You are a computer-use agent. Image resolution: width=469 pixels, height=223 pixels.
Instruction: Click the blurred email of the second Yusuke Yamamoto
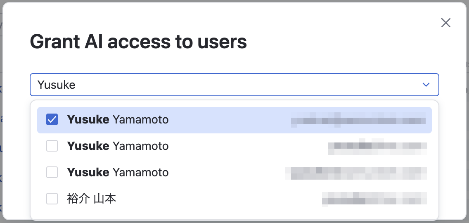pyautogui.click(x=377, y=146)
